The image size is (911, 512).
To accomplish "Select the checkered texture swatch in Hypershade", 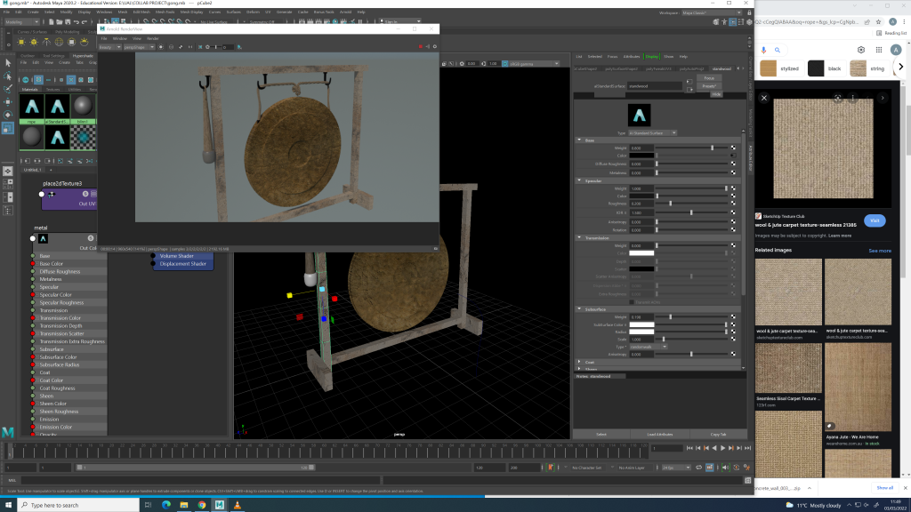I will (83, 138).
